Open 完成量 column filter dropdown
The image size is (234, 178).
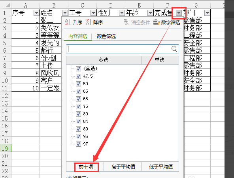179,13
